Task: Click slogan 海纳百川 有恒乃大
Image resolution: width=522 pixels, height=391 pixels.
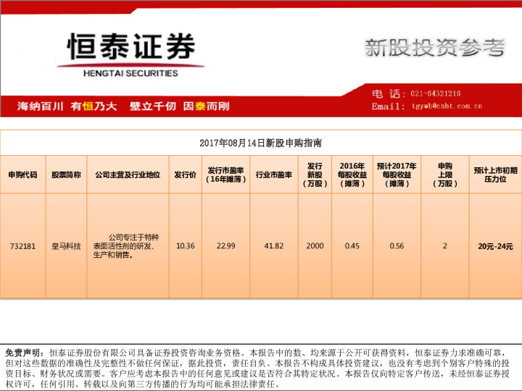Action: (67, 106)
